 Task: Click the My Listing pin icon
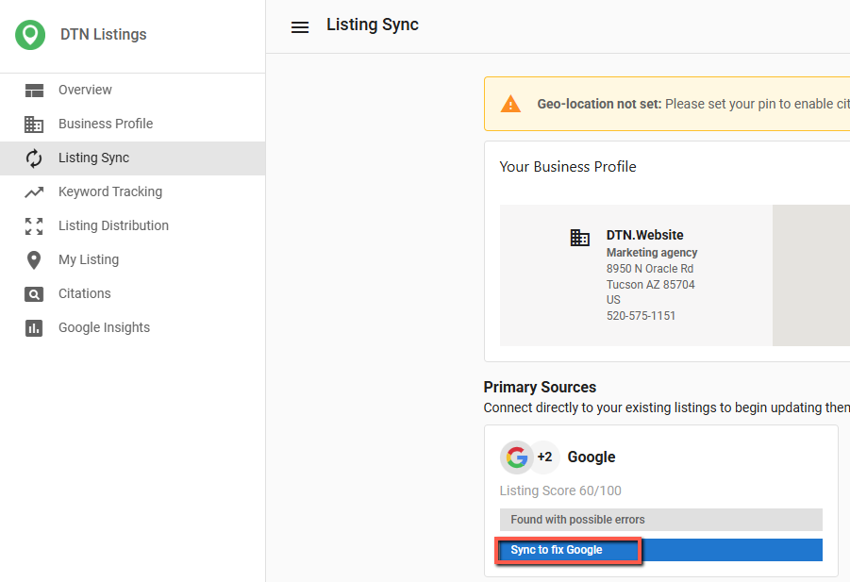click(x=34, y=260)
